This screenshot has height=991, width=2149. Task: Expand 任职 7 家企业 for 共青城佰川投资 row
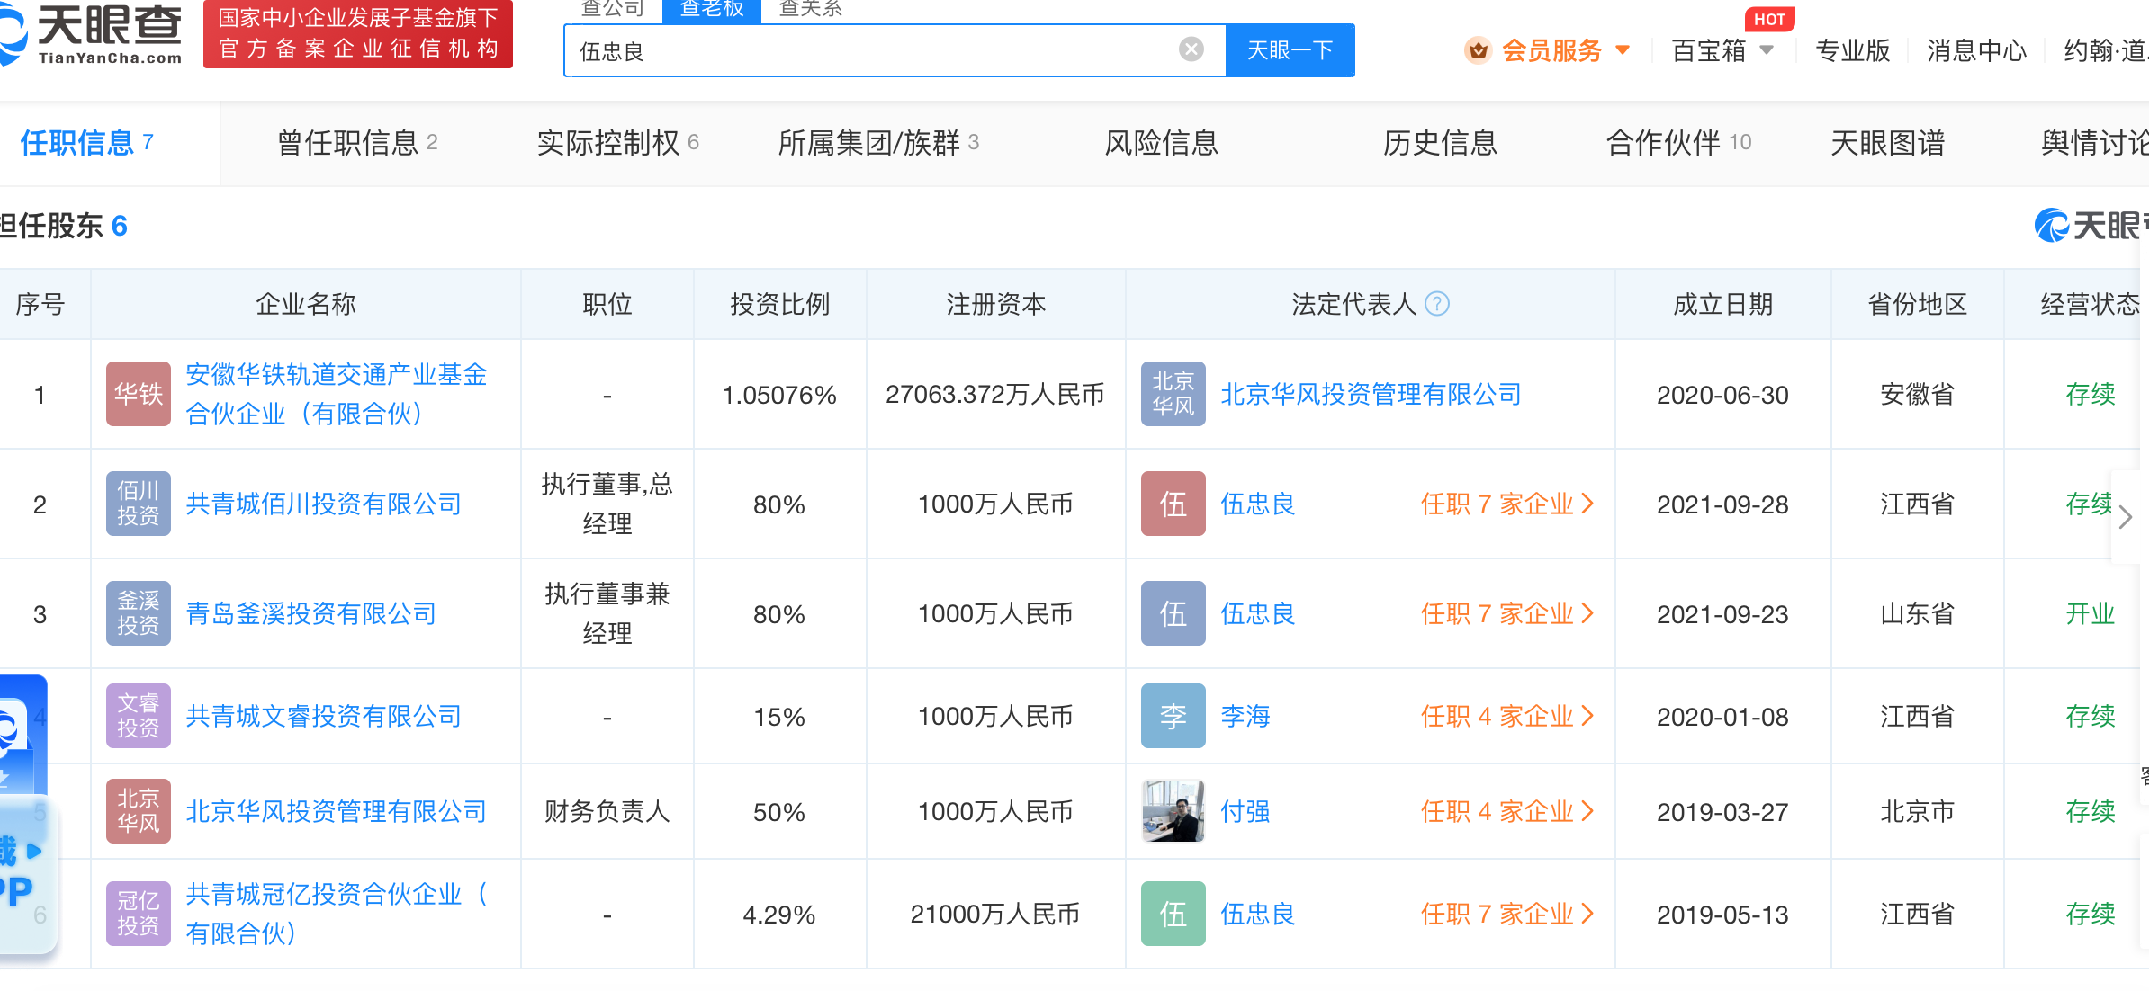1506,504
